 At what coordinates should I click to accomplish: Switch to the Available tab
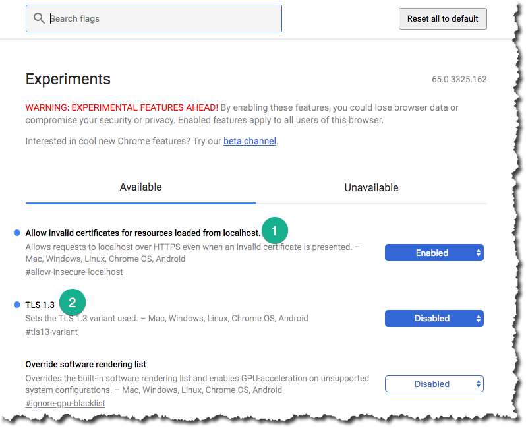[x=141, y=187]
